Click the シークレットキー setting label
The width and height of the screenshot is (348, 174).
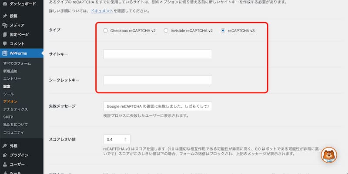[x=64, y=80]
